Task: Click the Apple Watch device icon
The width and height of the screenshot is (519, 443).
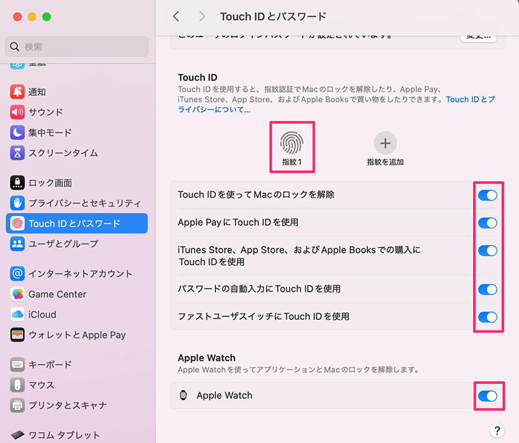Action: click(x=183, y=395)
